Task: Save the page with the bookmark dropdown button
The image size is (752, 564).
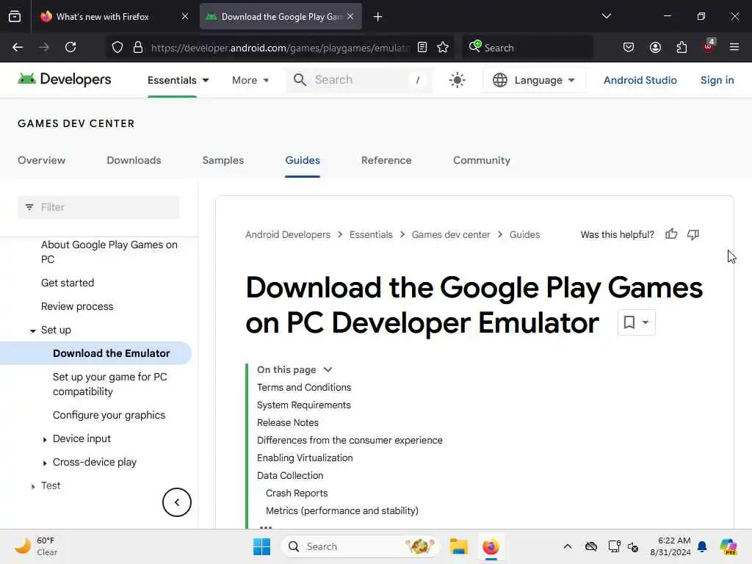Action: click(x=636, y=322)
